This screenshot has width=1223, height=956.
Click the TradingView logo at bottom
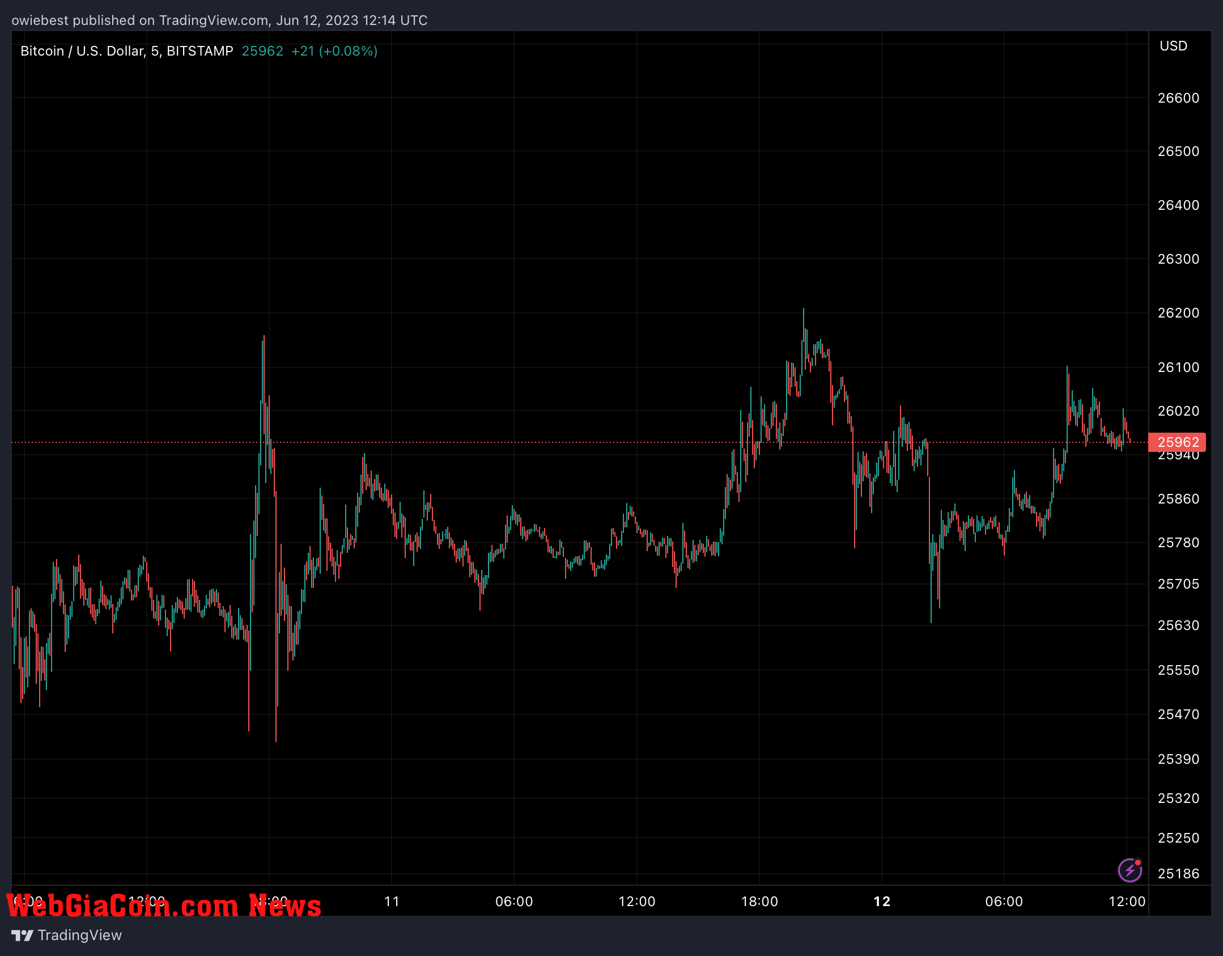click(66, 935)
